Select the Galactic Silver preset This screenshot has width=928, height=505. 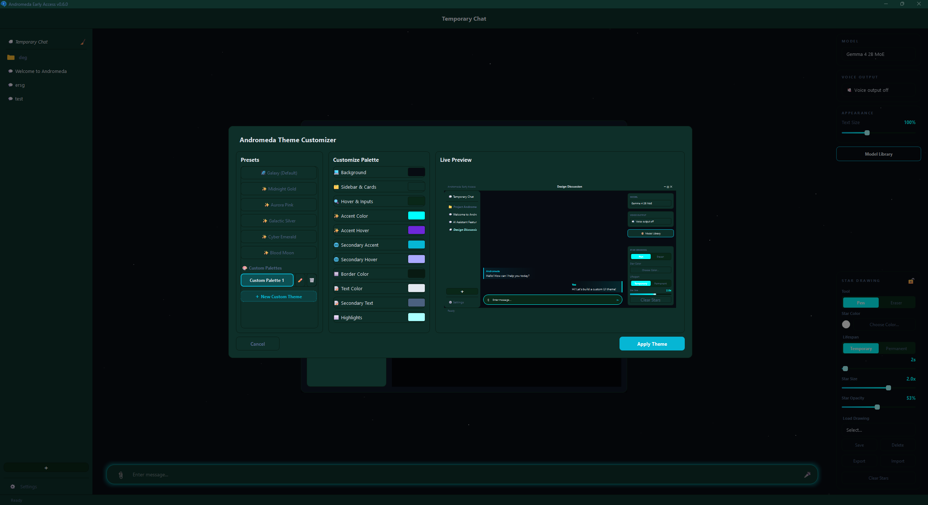pos(279,221)
